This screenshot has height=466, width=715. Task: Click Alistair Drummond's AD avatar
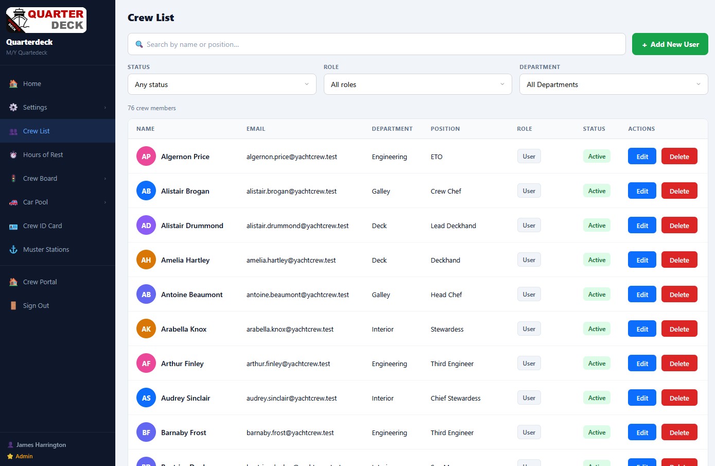146,226
